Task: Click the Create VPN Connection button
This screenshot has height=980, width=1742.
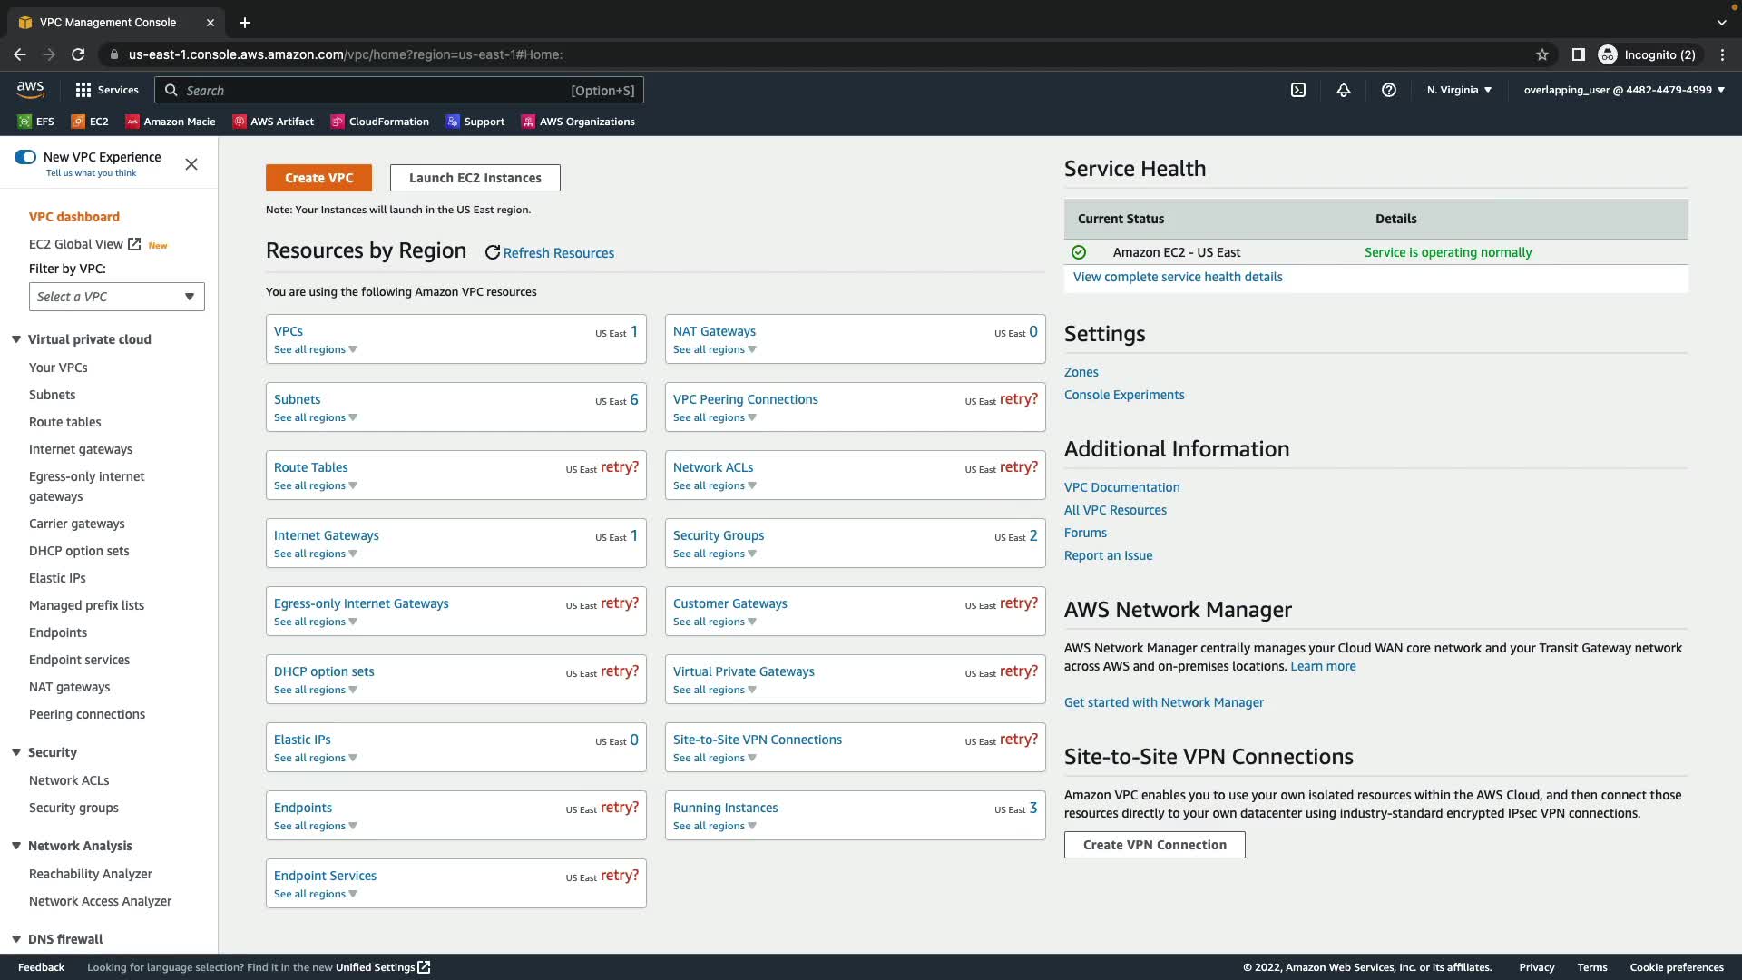Action: pyautogui.click(x=1154, y=845)
